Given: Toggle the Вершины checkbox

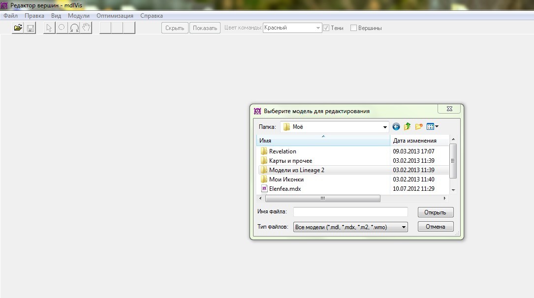Looking at the screenshot, I should (x=353, y=28).
